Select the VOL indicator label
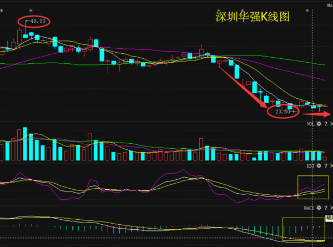This screenshot has width=333, height=247. click(310, 124)
